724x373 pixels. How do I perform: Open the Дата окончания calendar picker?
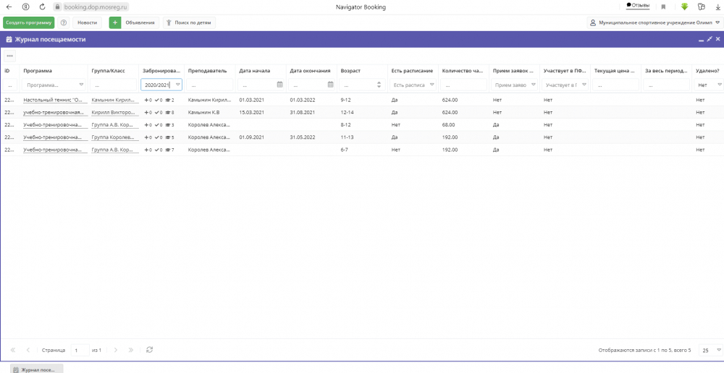[330, 85]
